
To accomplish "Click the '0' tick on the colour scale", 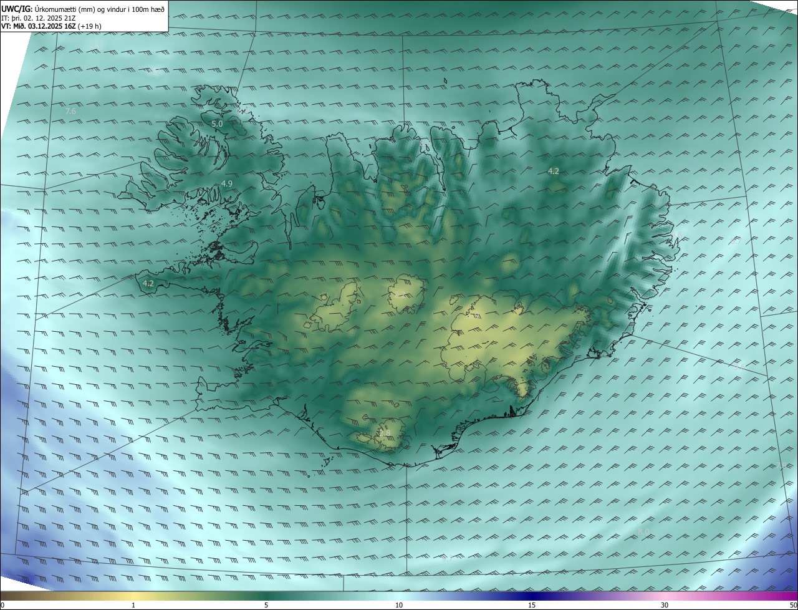I will coord(2,605).
